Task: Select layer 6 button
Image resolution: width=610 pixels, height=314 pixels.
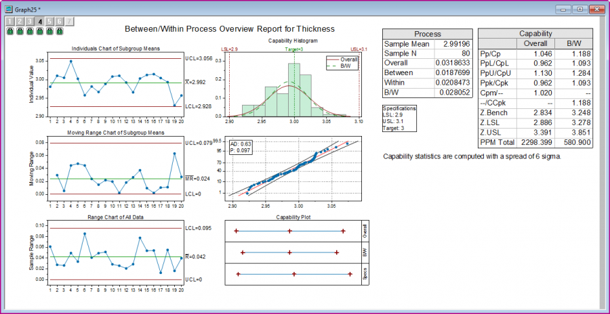Action: [60, 22]
